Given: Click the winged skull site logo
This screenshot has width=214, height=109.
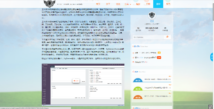Looking at the screenshot, I should coord(50,4).
